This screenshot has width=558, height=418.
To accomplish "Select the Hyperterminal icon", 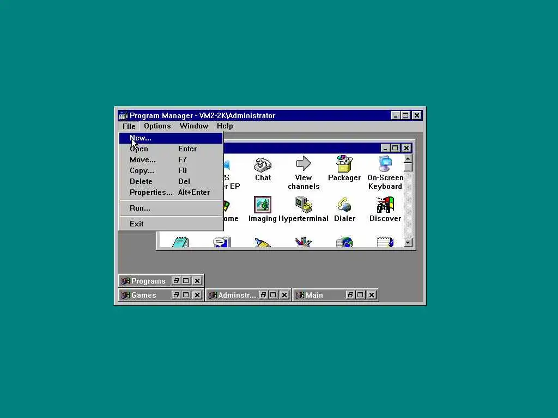I will (x=303, y=205).
